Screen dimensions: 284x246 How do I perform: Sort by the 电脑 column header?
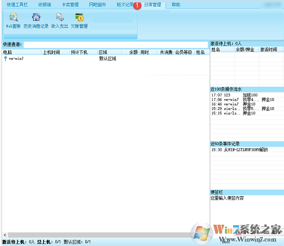(22, 53)
